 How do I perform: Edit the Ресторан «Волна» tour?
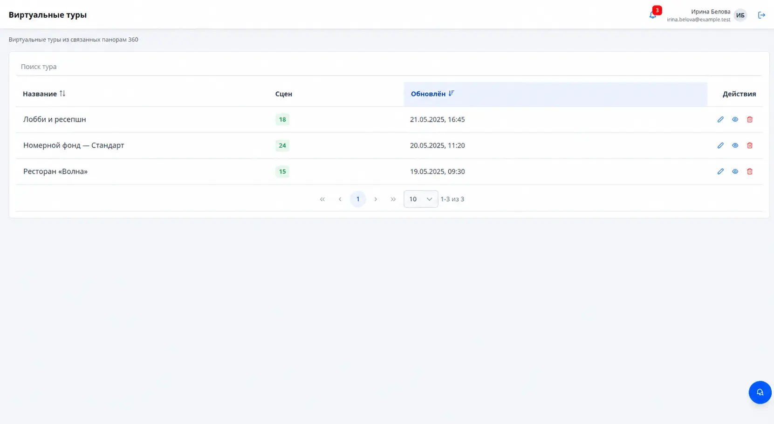(x=720, y=171)
